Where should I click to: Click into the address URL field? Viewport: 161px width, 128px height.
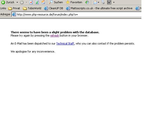click(x=75, y=14)
